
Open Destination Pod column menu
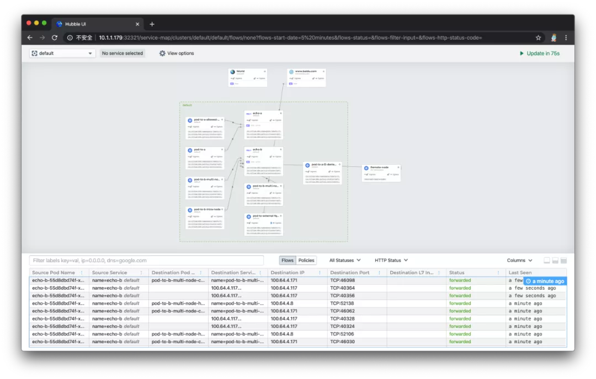pos(201,272)
